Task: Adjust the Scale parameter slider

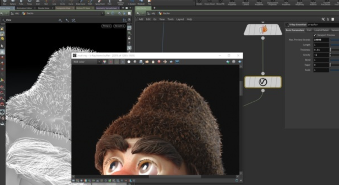Action: [335, 70]
